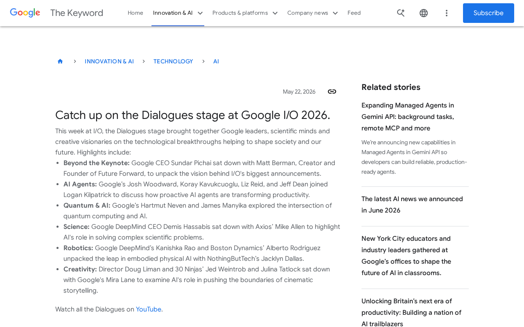This screenshot has height=327, width=524.
Task: Click the 'AI Agents:' bullet label
Action: point(80,184)
